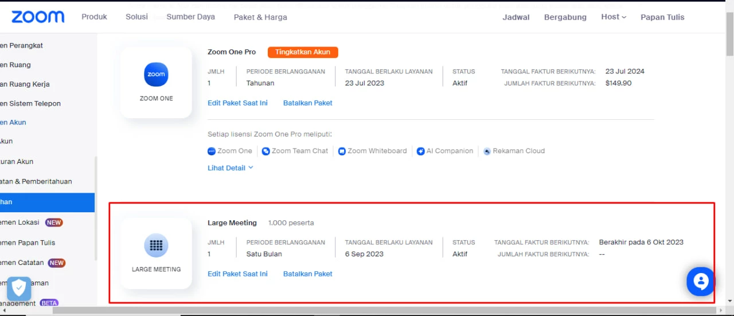Click the sidebar heading ending in 'en Akun'
Screen dimensions: 734x316
click(x=13, y=123)
